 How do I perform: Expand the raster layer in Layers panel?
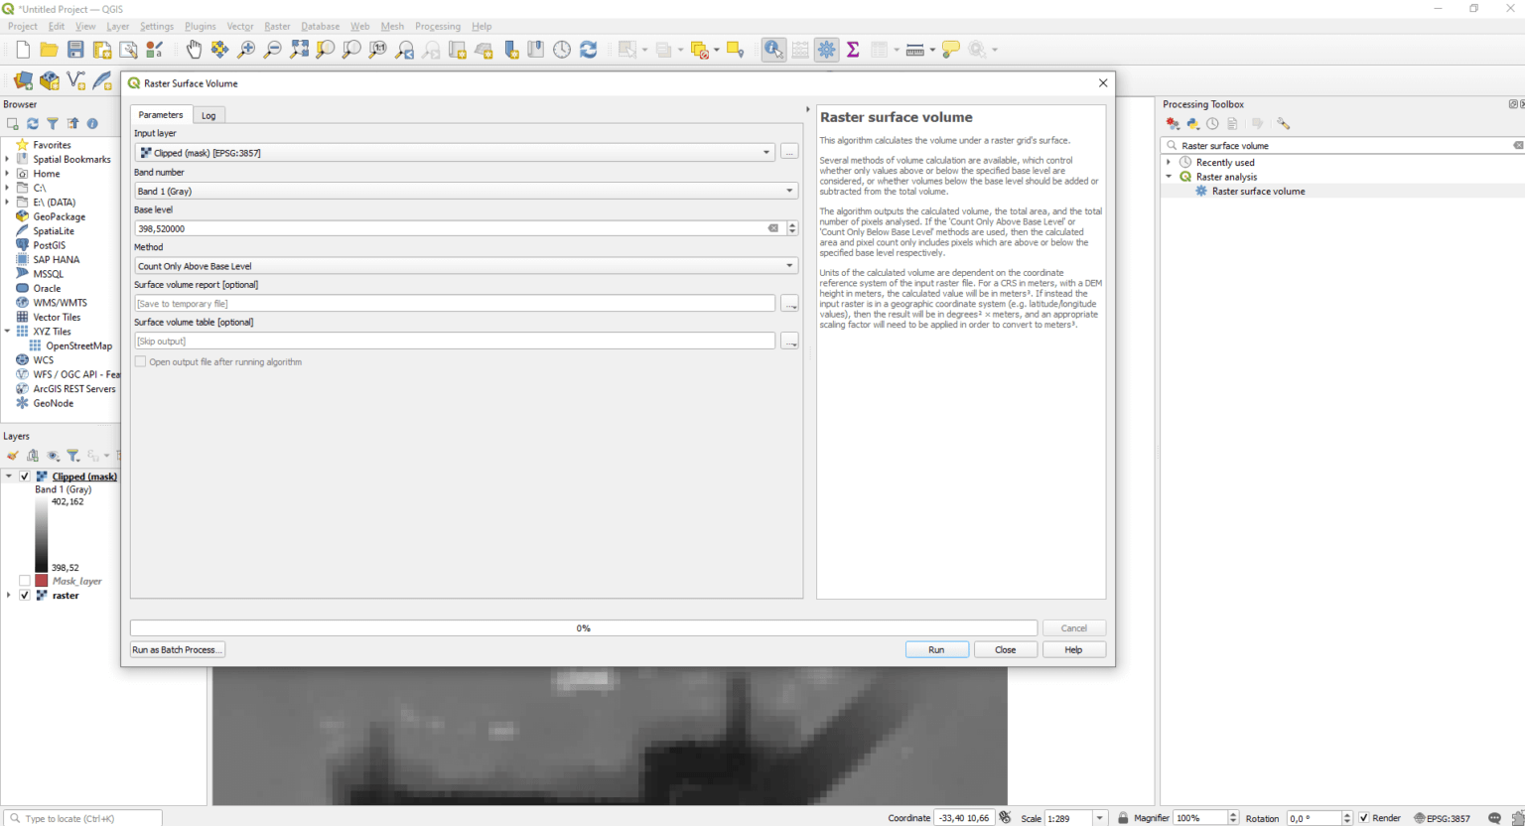(9, 596)
